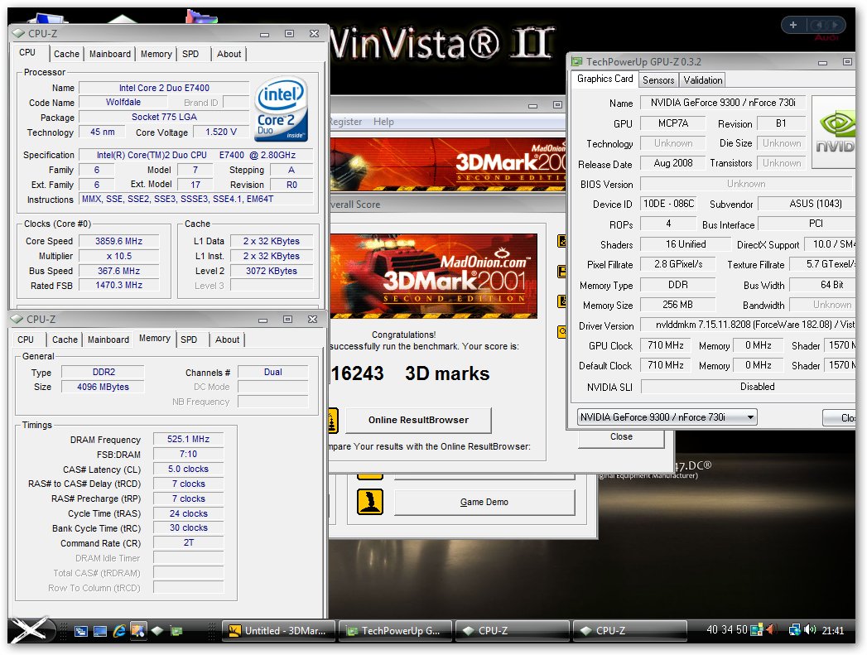
Task: Minimize the GPU-Z window
Action: (x=823, y=62)
